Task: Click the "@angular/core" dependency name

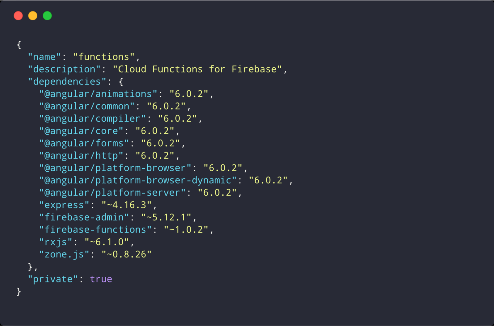Action: tap(81, 131)
